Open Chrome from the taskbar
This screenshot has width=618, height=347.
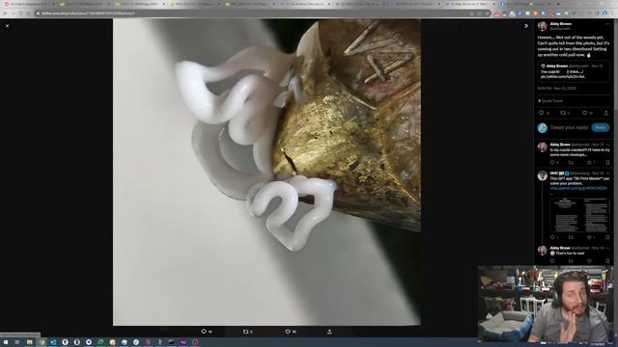(42, 342)
